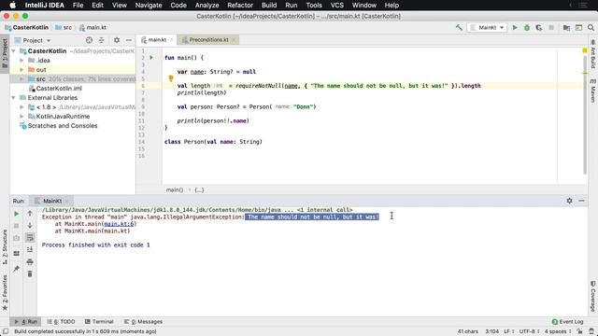Clear the Run console with the trash icon
The image size is (598, 336).
(30, 273)
